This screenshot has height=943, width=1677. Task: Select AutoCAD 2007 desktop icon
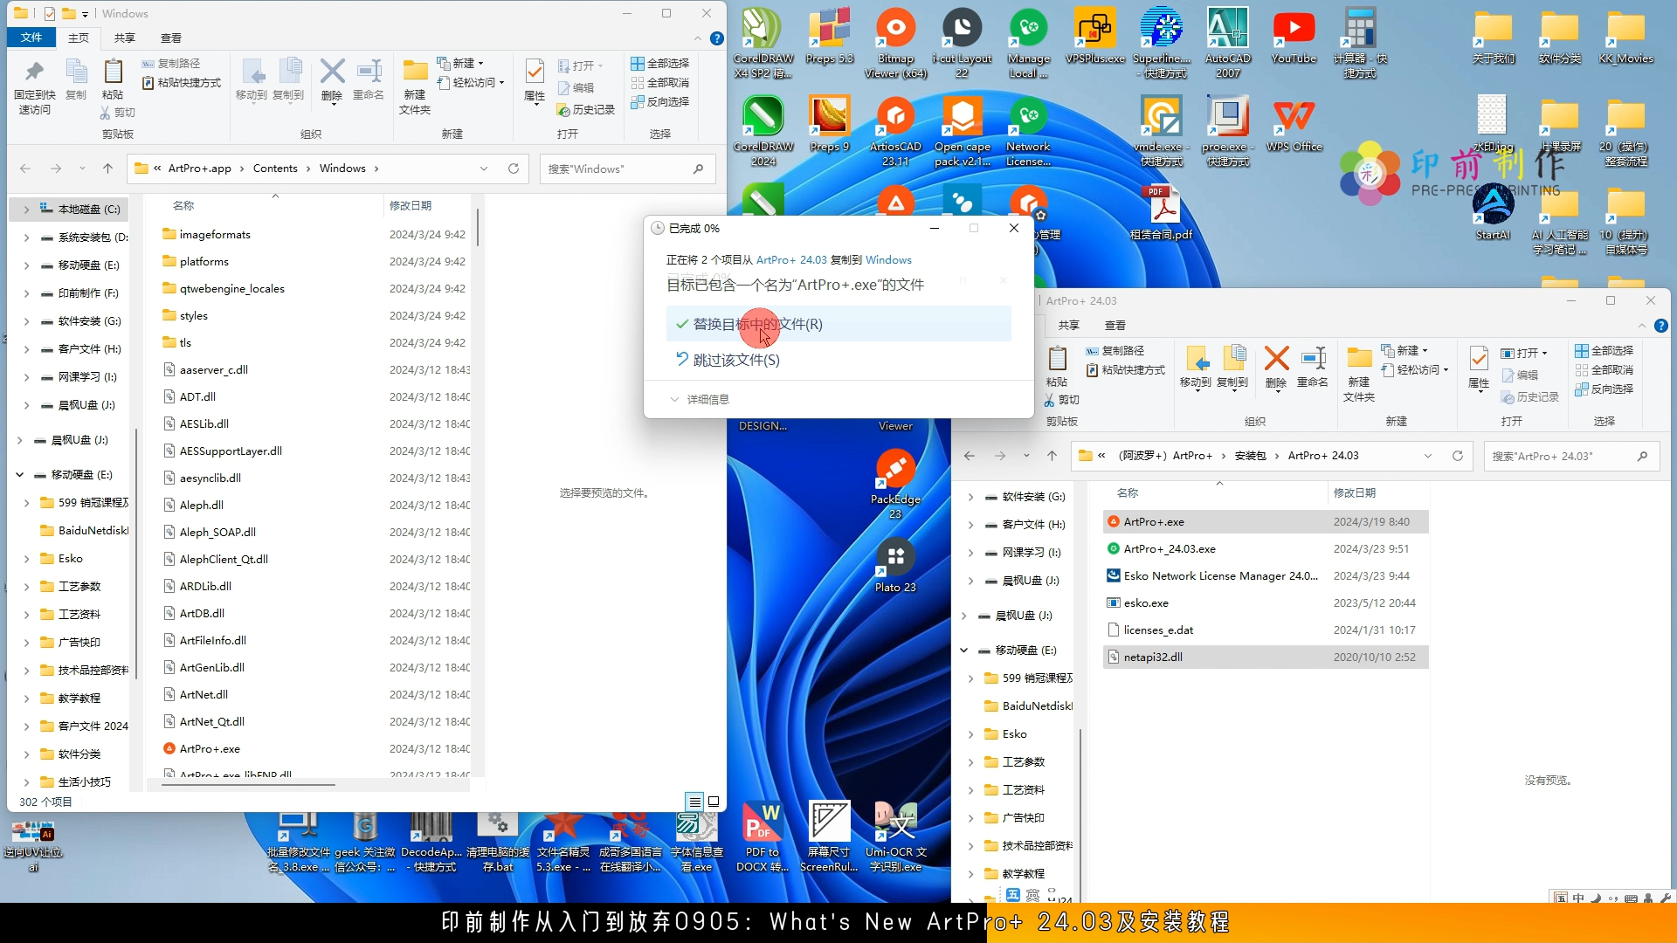(1227, 44)
